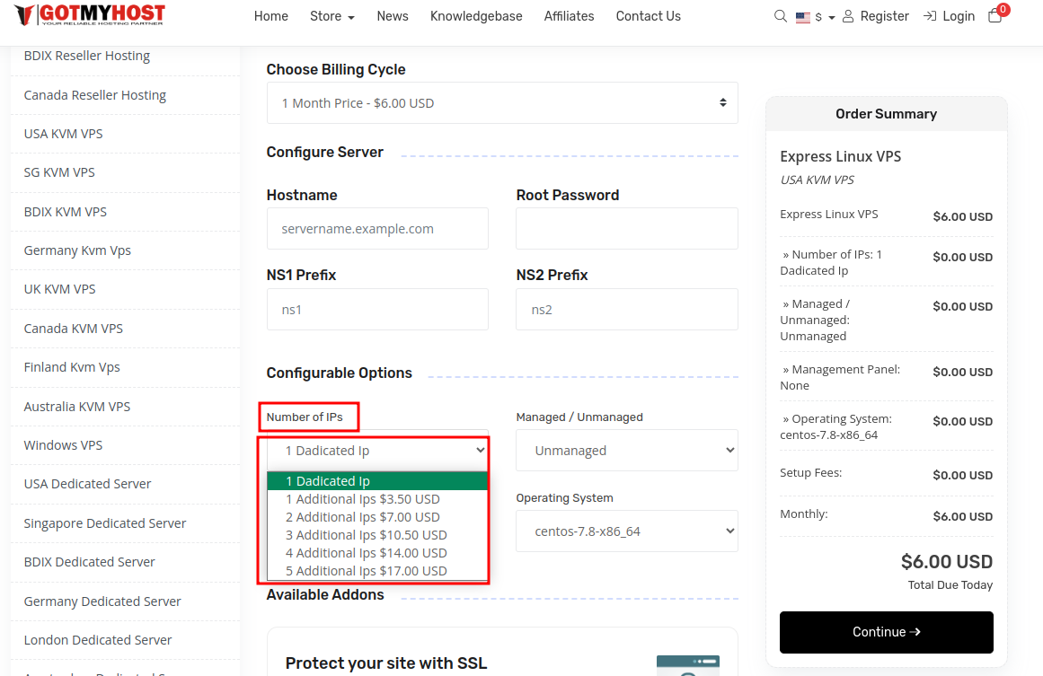Focus the Root Password field

[x=626, y=229]
